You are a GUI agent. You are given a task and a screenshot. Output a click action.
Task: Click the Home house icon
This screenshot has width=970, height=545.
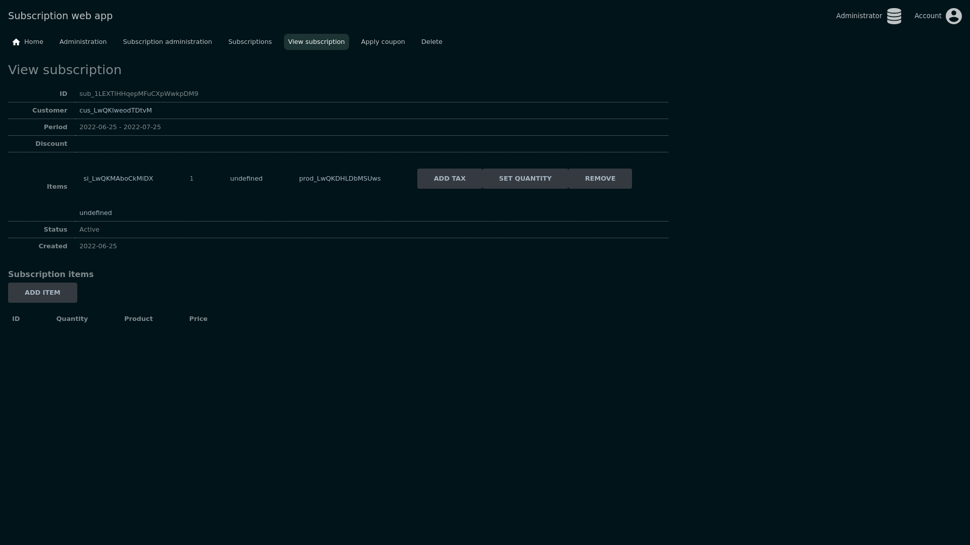[x=16, y=42]
